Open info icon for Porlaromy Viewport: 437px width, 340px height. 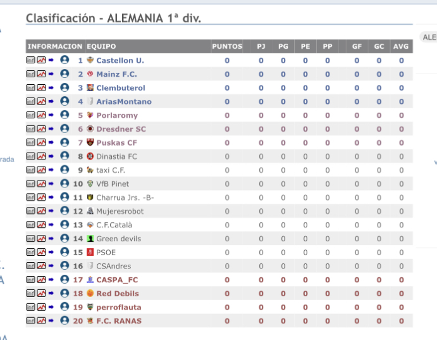[30, 115]
